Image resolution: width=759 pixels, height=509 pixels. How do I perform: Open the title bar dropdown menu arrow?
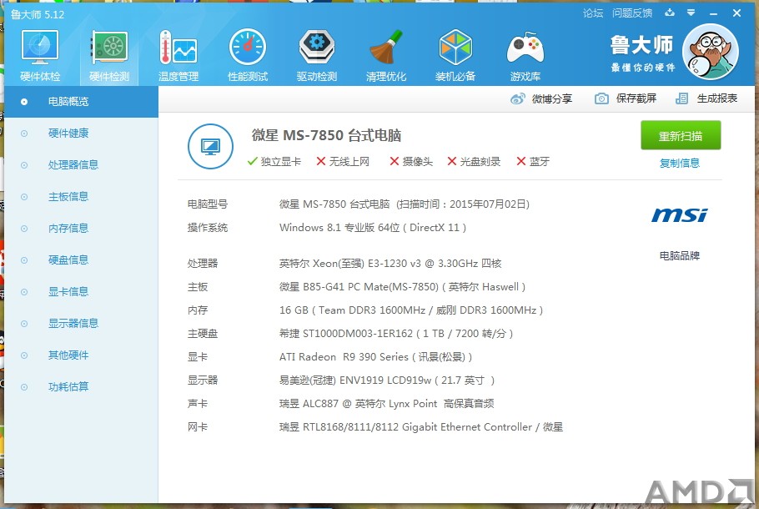click(x=691, y=13)
